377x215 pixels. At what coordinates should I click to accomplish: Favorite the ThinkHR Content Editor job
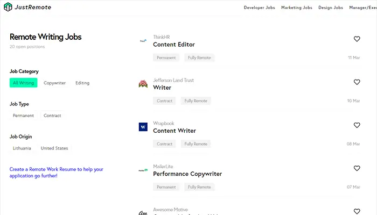(357, 39)
